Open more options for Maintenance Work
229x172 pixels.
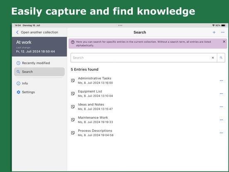[x=221, y=120]
